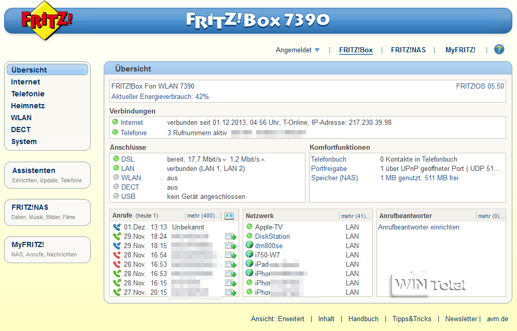The width and height of the screenshot is (517, 331).
Task: Click mehr (0) in Anrufbeantworter
Action: [491, 216]
